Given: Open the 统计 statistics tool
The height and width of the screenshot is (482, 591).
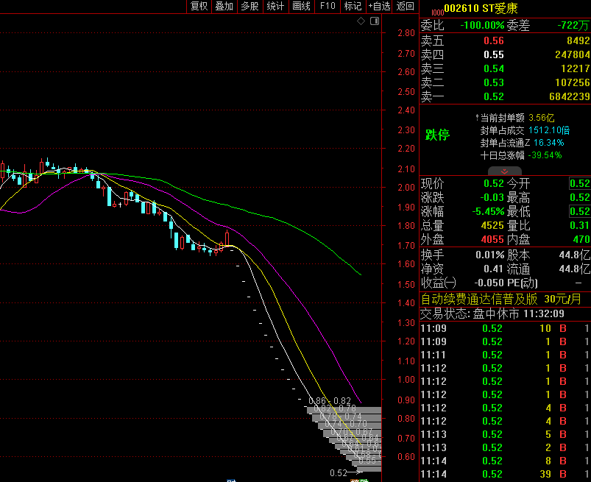Looking at the screenshot, I should point(275,7).
